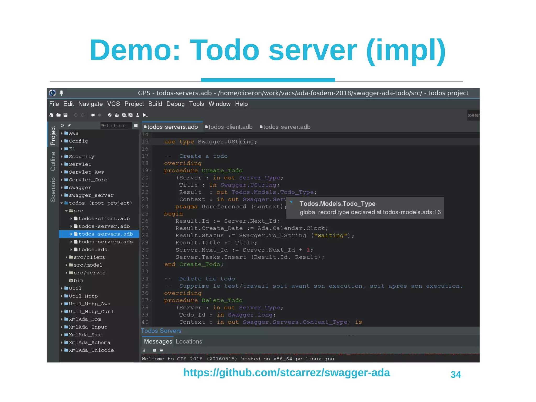Collapse the src folder node
The height and width of the screenshot is (402, 536).
click(x=66, y=211)
